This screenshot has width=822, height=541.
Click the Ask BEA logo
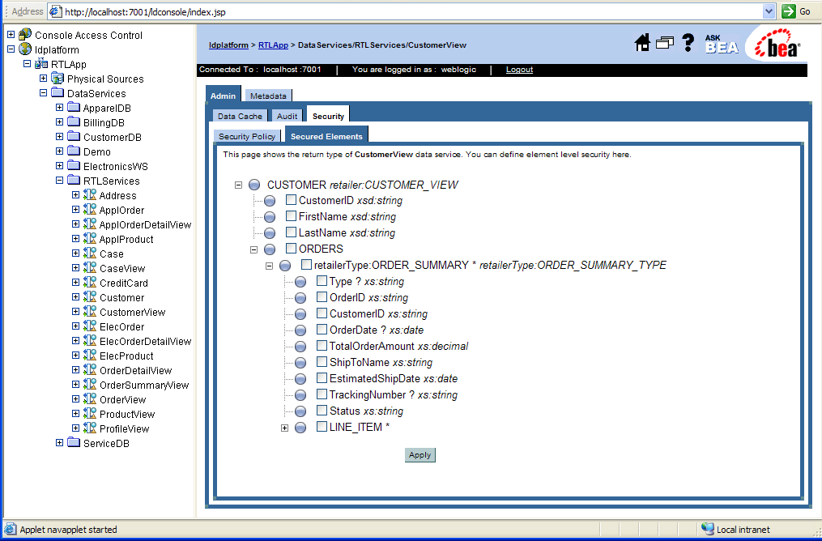pyautogui.click(x=722, y=44)
